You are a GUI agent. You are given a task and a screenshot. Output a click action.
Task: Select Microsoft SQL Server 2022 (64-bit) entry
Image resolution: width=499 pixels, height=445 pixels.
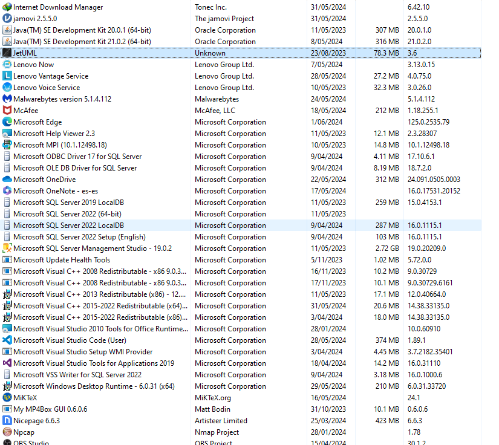[67, 214]
